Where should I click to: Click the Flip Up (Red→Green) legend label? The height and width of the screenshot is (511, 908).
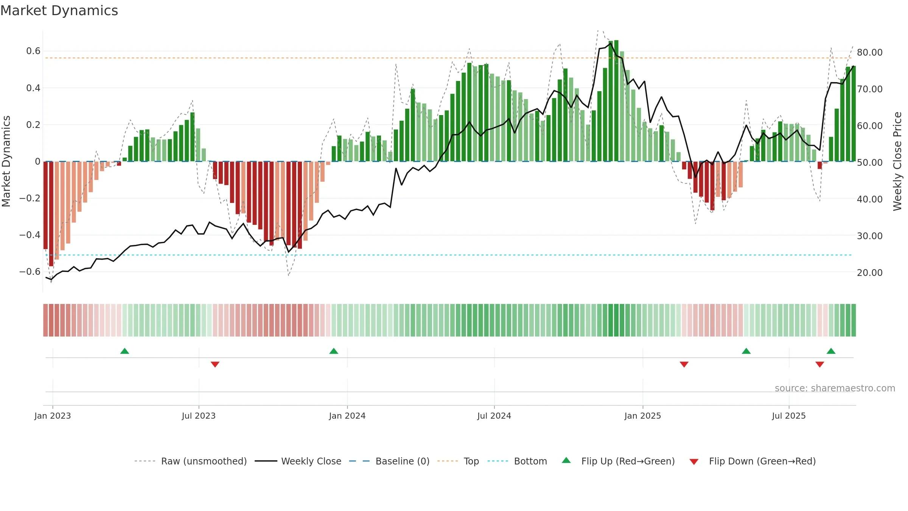coord(628,461)
